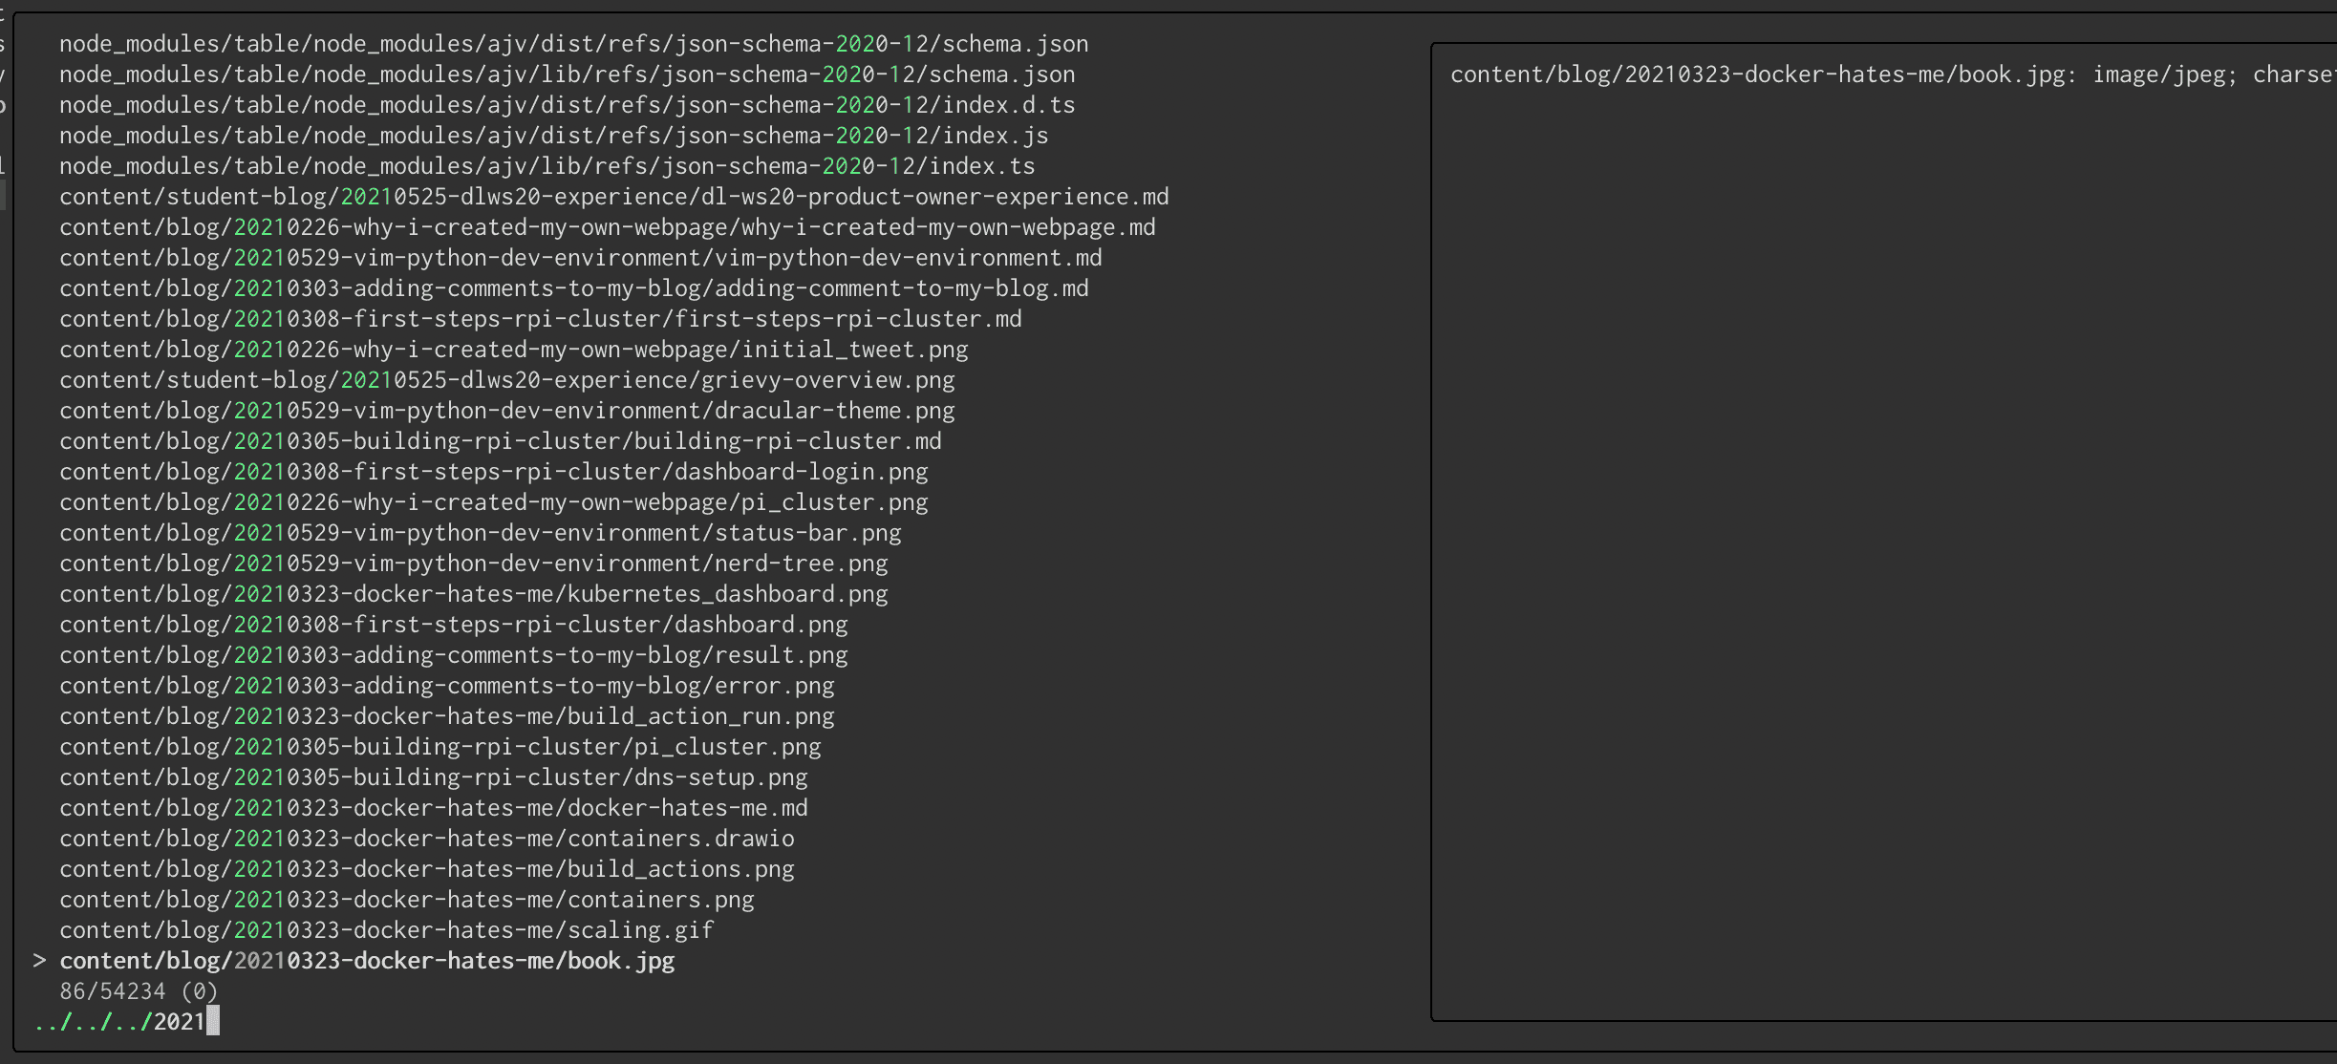The height and width of the screenshot is (1064, 2337).
Task: Click the 86/54234 match counter
Action: click(x=139, y=991)
